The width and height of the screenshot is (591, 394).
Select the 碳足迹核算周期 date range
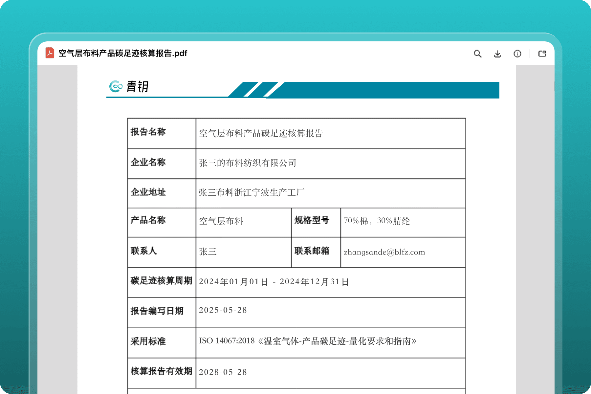click(274, 282)
